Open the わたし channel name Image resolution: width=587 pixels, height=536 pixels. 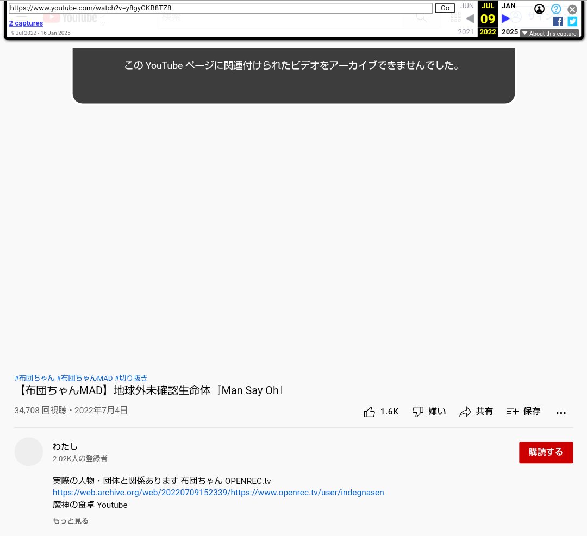coord(65,446)
